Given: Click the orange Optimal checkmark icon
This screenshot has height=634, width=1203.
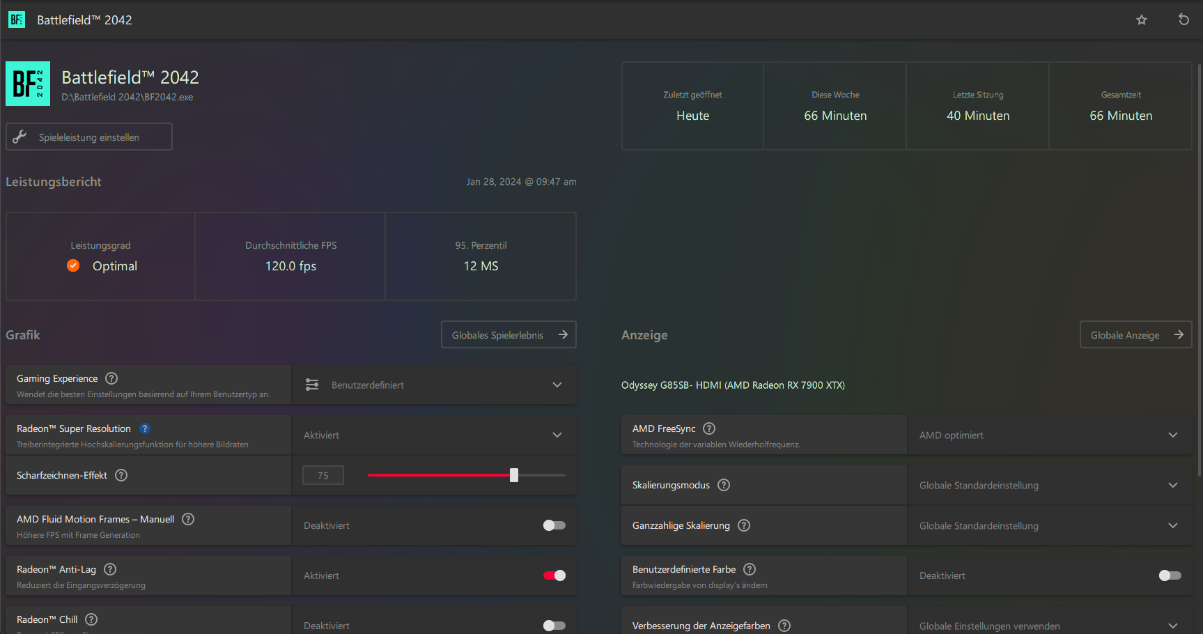Looking at the screenshot, I should coord(73,265).
